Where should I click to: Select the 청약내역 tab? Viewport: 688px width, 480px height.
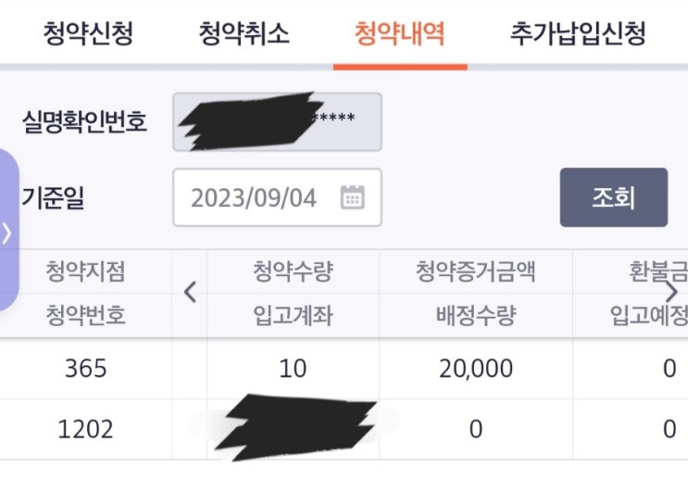click(x=400, y=35)
